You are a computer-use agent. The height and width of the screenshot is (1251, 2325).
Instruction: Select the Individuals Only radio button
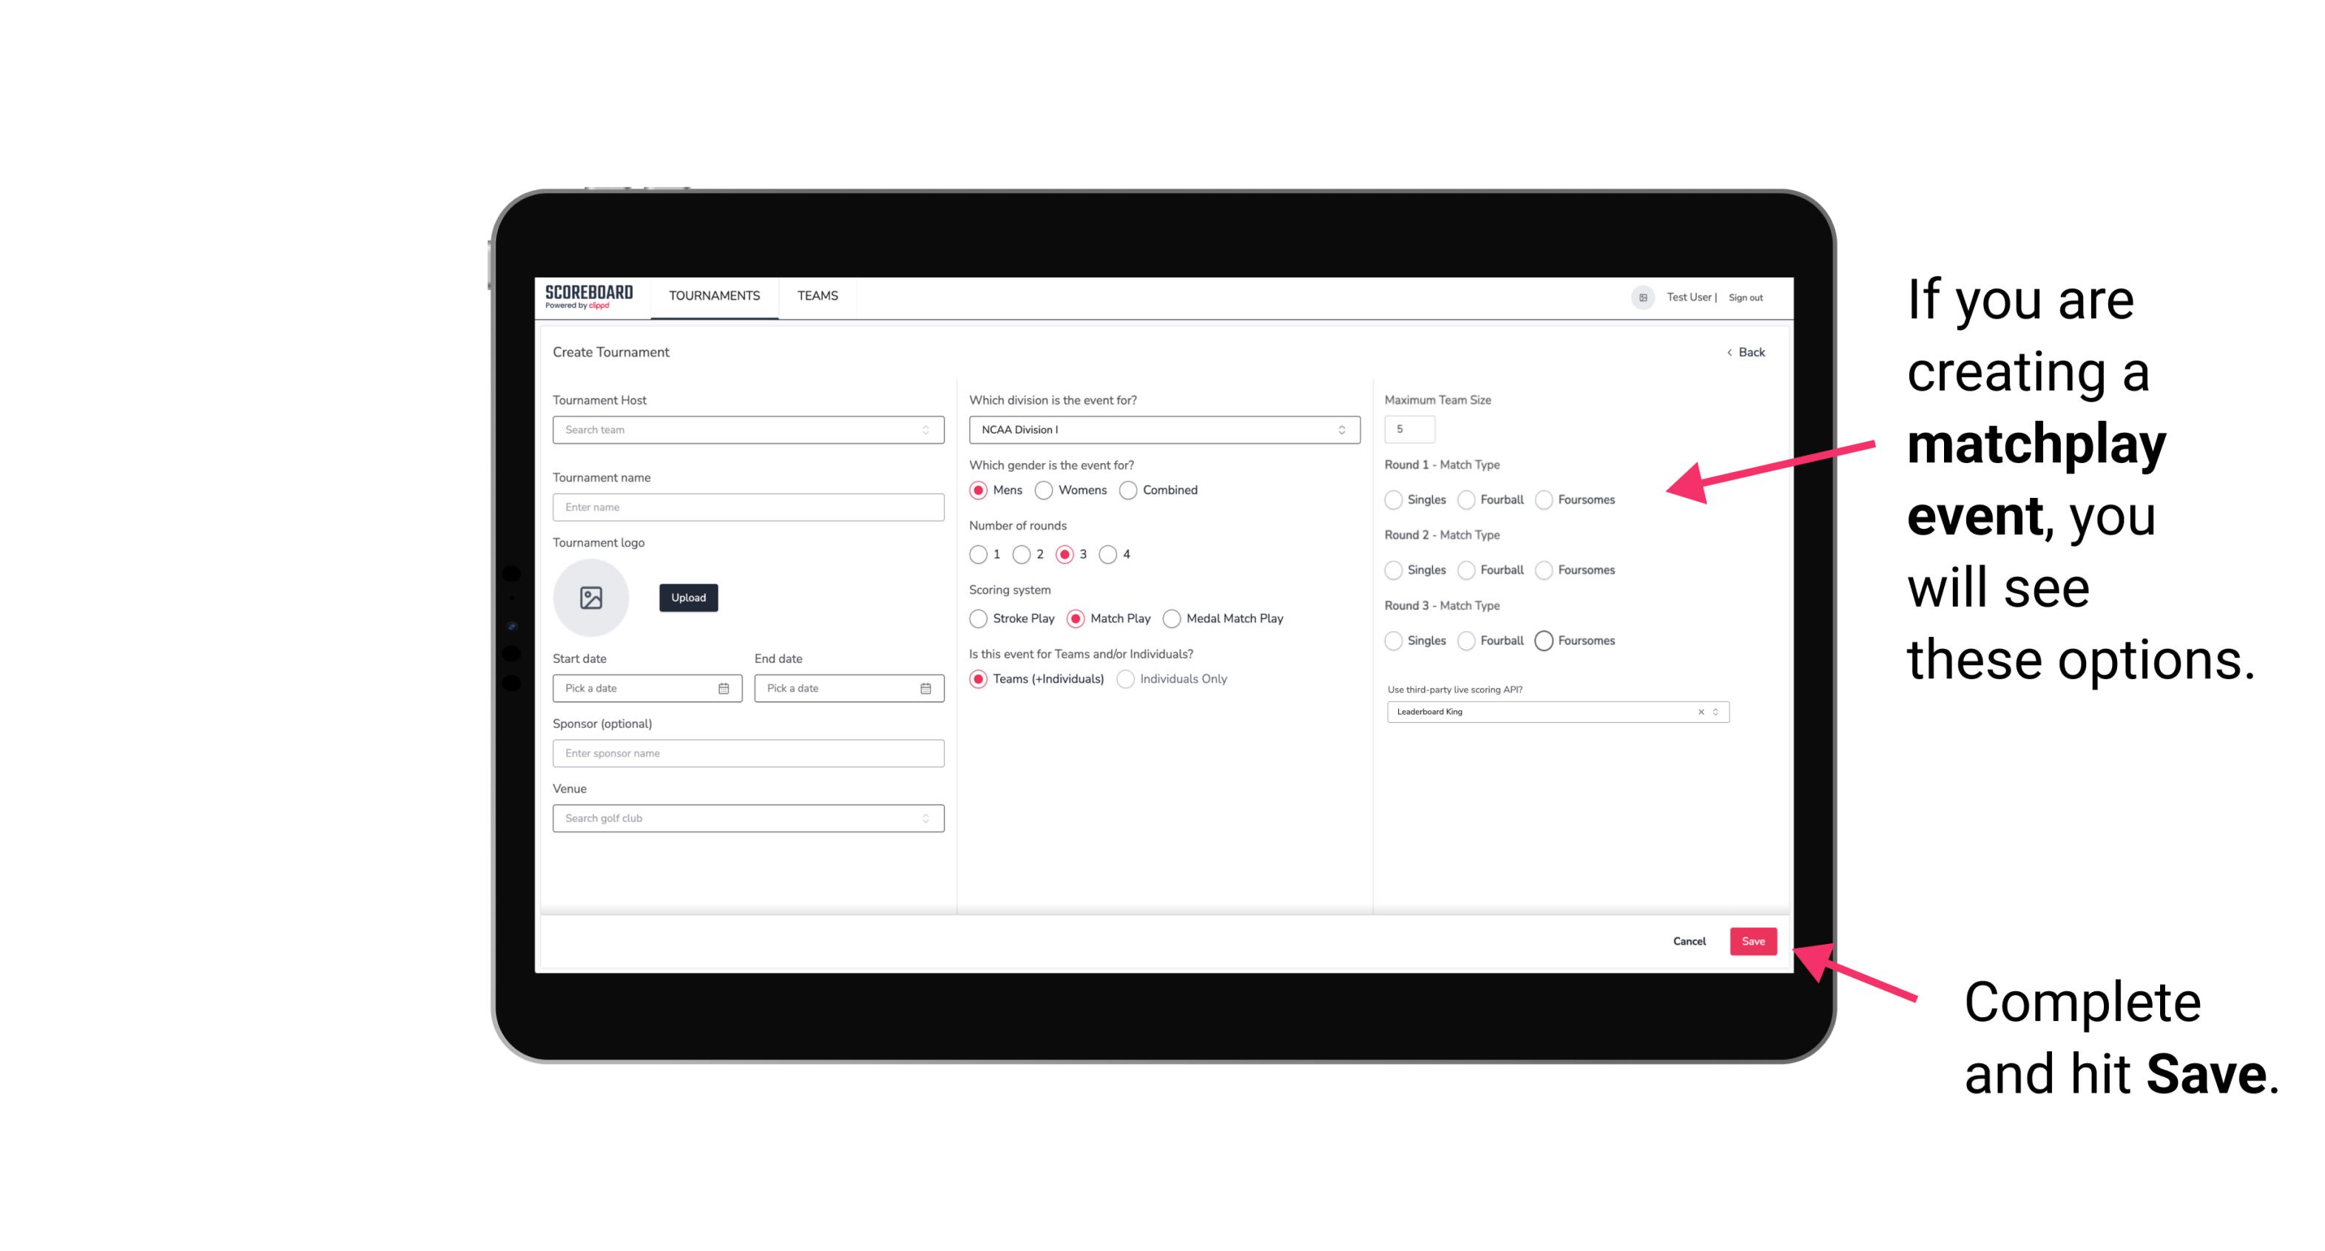[1127, 679]
